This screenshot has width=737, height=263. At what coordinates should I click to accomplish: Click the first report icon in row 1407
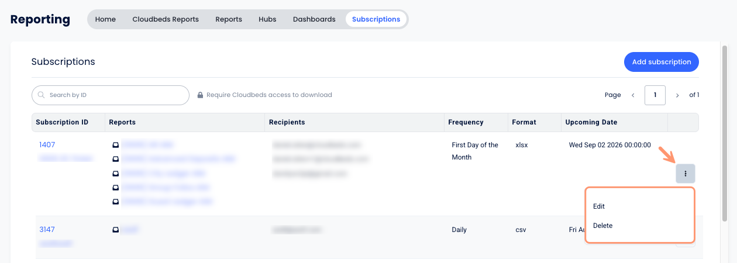(116, 144)
